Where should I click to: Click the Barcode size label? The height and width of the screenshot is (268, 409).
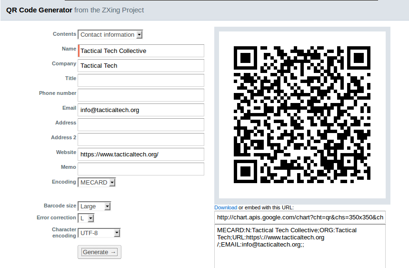pyautogui.click(x=60, y=206)
